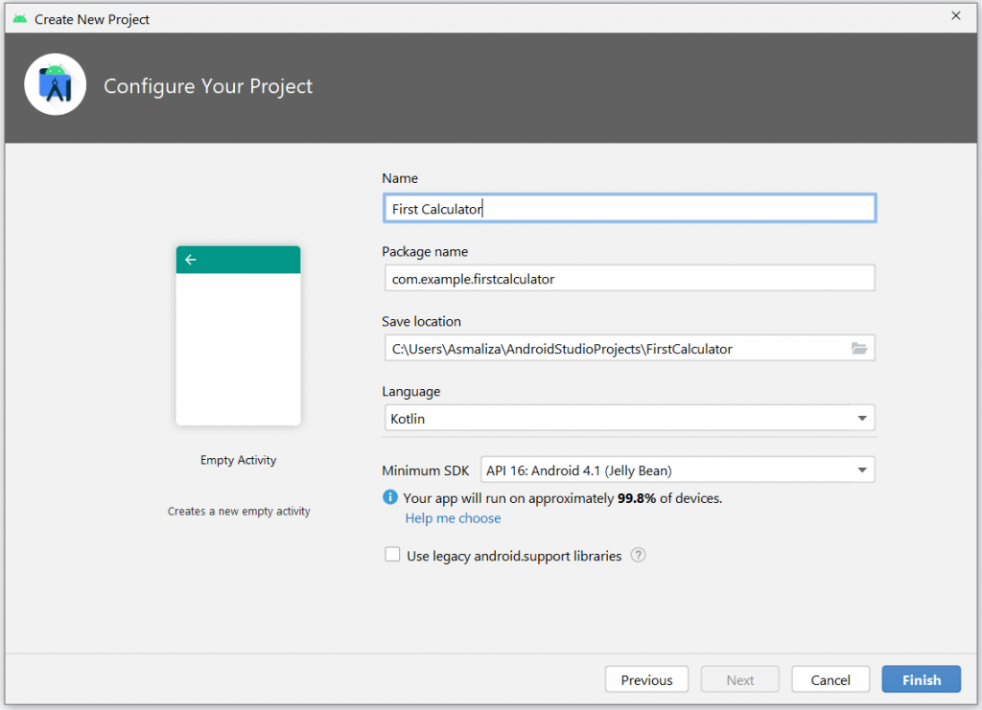Click the blue info icon near device percentage

click(390, 497)
